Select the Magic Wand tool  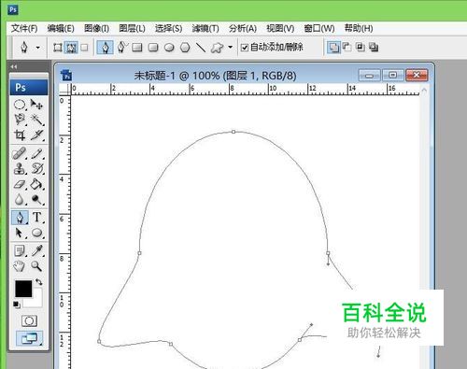[x=37, y=120]
